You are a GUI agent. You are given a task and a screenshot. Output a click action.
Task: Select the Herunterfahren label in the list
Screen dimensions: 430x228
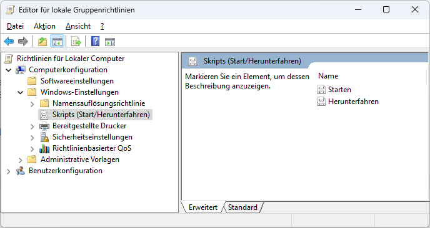[x=353, y=102]
